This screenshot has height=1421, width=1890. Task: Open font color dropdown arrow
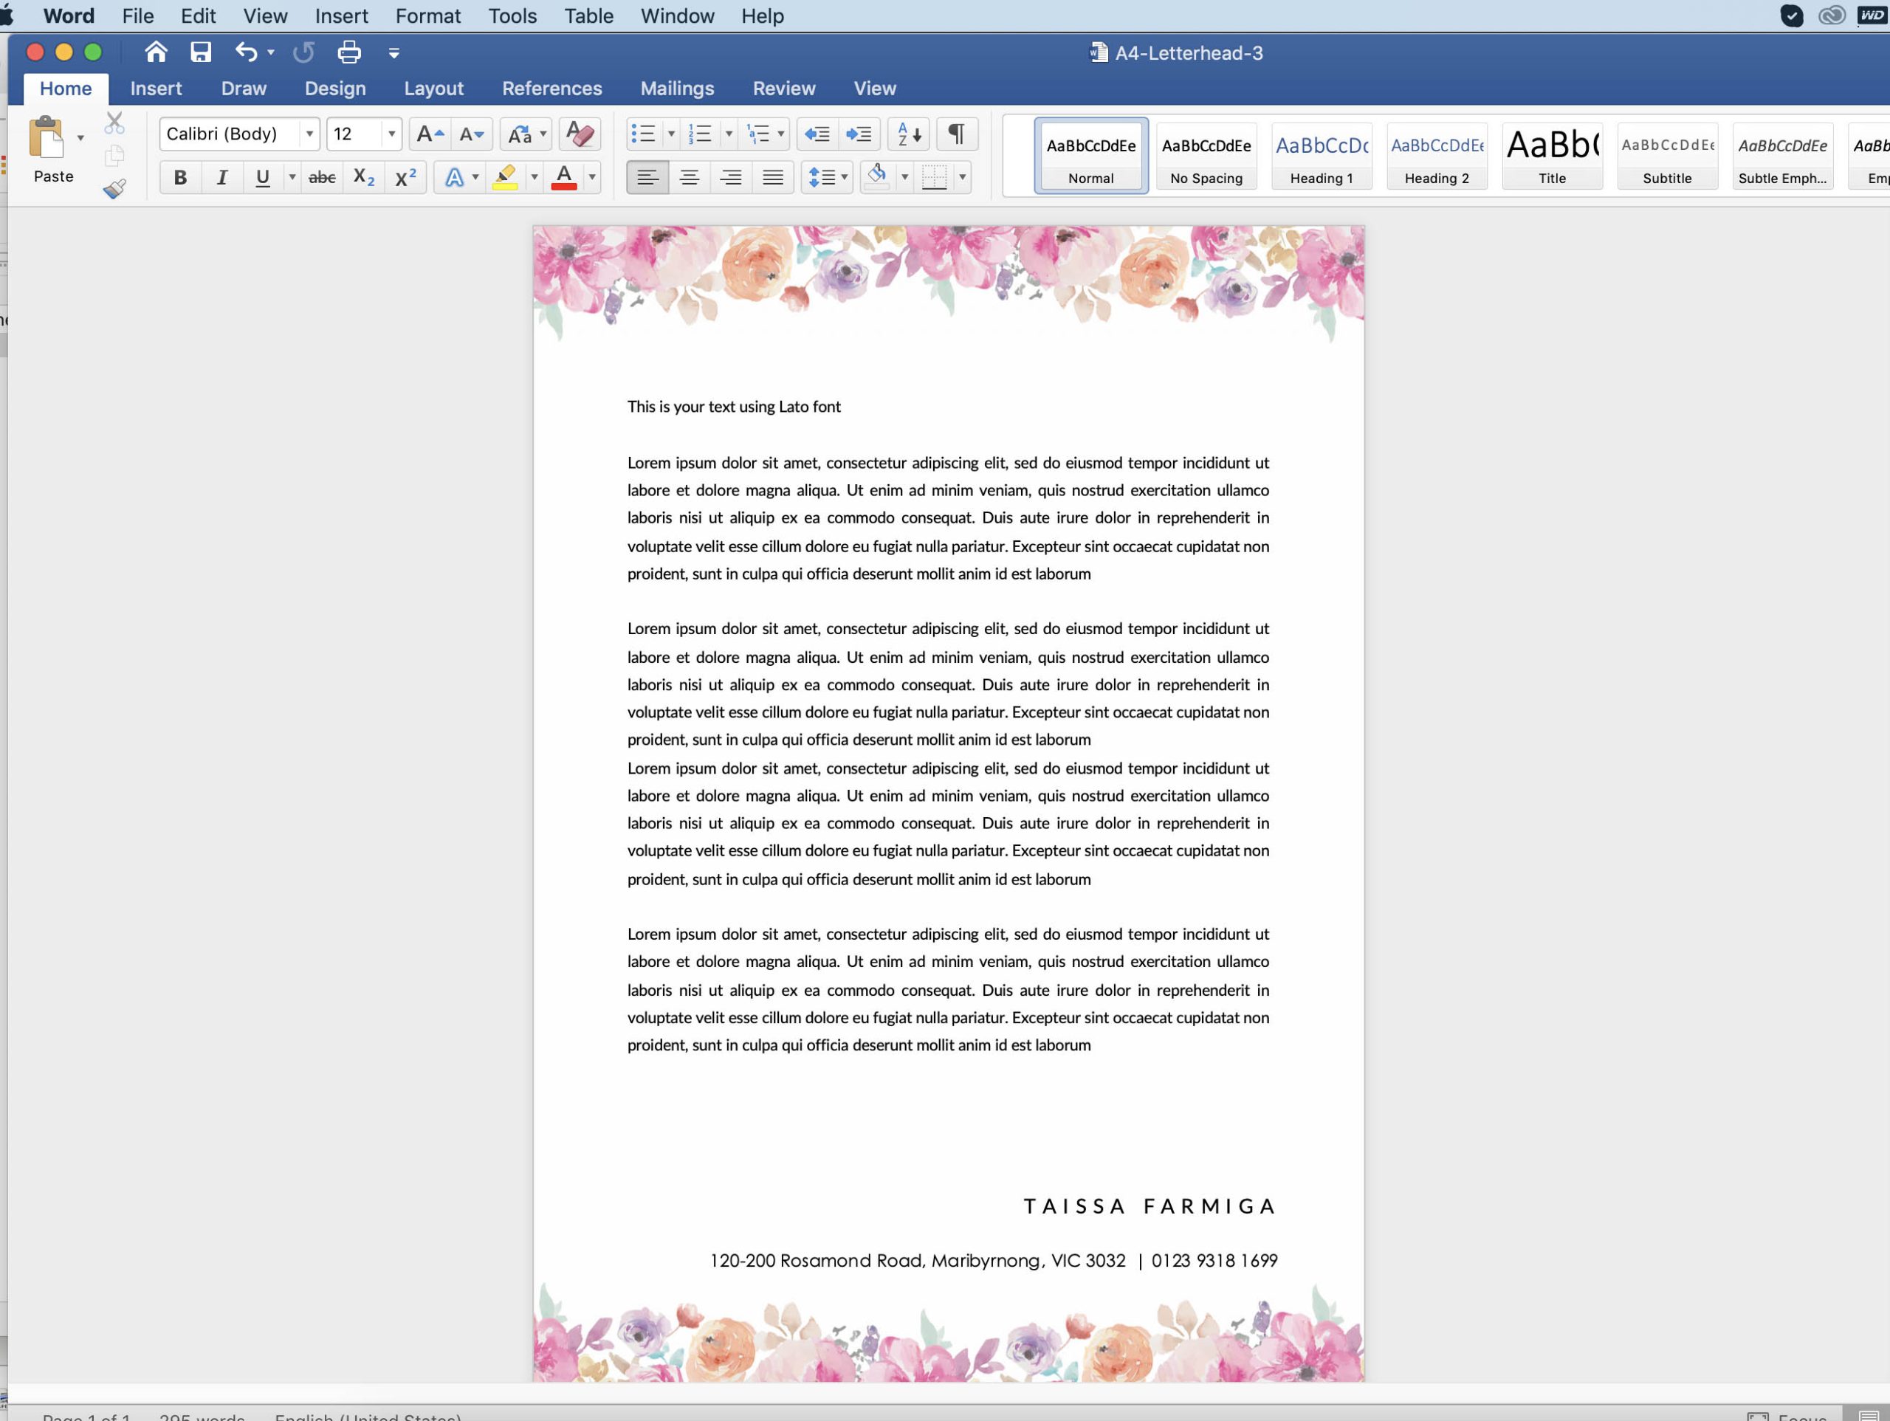(x=591, y=178)
